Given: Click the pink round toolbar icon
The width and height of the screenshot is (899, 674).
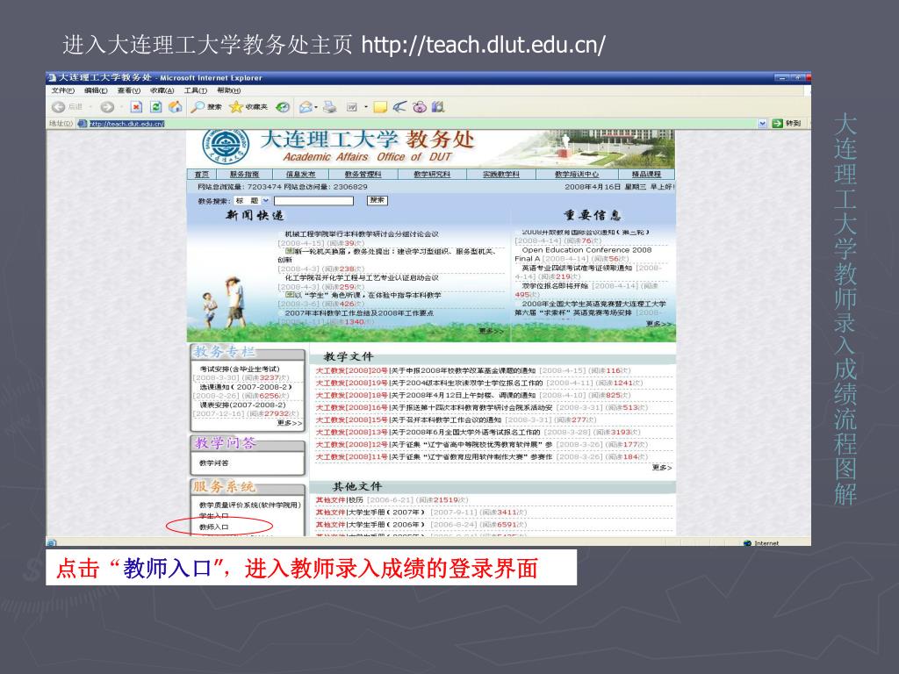Looking at the screenshot, I should coord(420,107).
